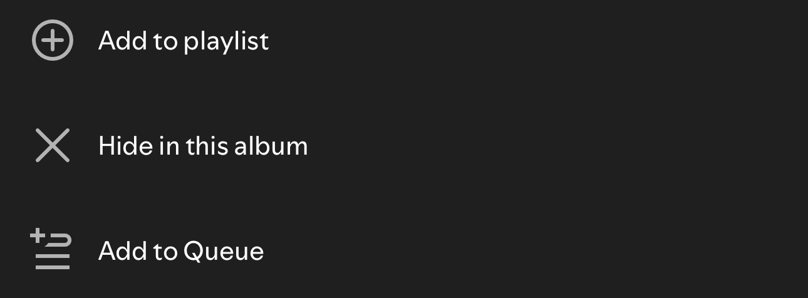The height and width of the screenshot is (298, 808).
Task: Tap the Add to Queue lines icon
Action: pos(51,250)
